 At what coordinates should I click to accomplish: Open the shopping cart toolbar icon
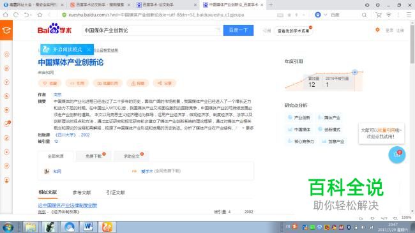pos(379,15)
